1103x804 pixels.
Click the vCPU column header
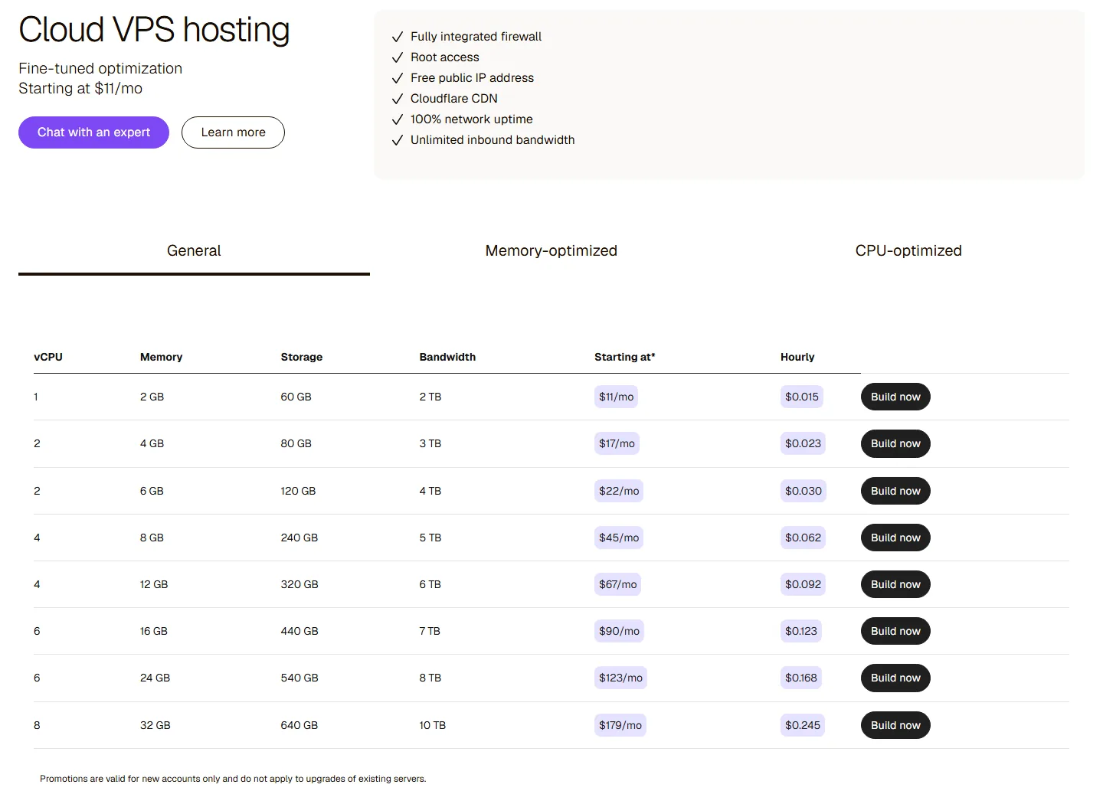click(48, 357)
